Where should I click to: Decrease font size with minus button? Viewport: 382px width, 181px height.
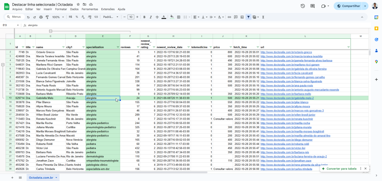[x=125, y=17]
